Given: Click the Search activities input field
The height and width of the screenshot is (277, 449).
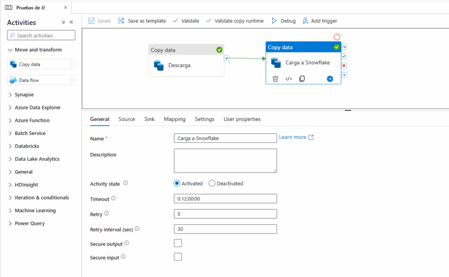Looking at the screenshot, I should click(x=41, y=36).
